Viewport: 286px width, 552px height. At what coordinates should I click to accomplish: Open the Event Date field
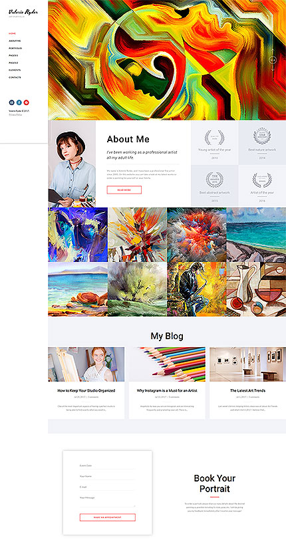(108, 466)
